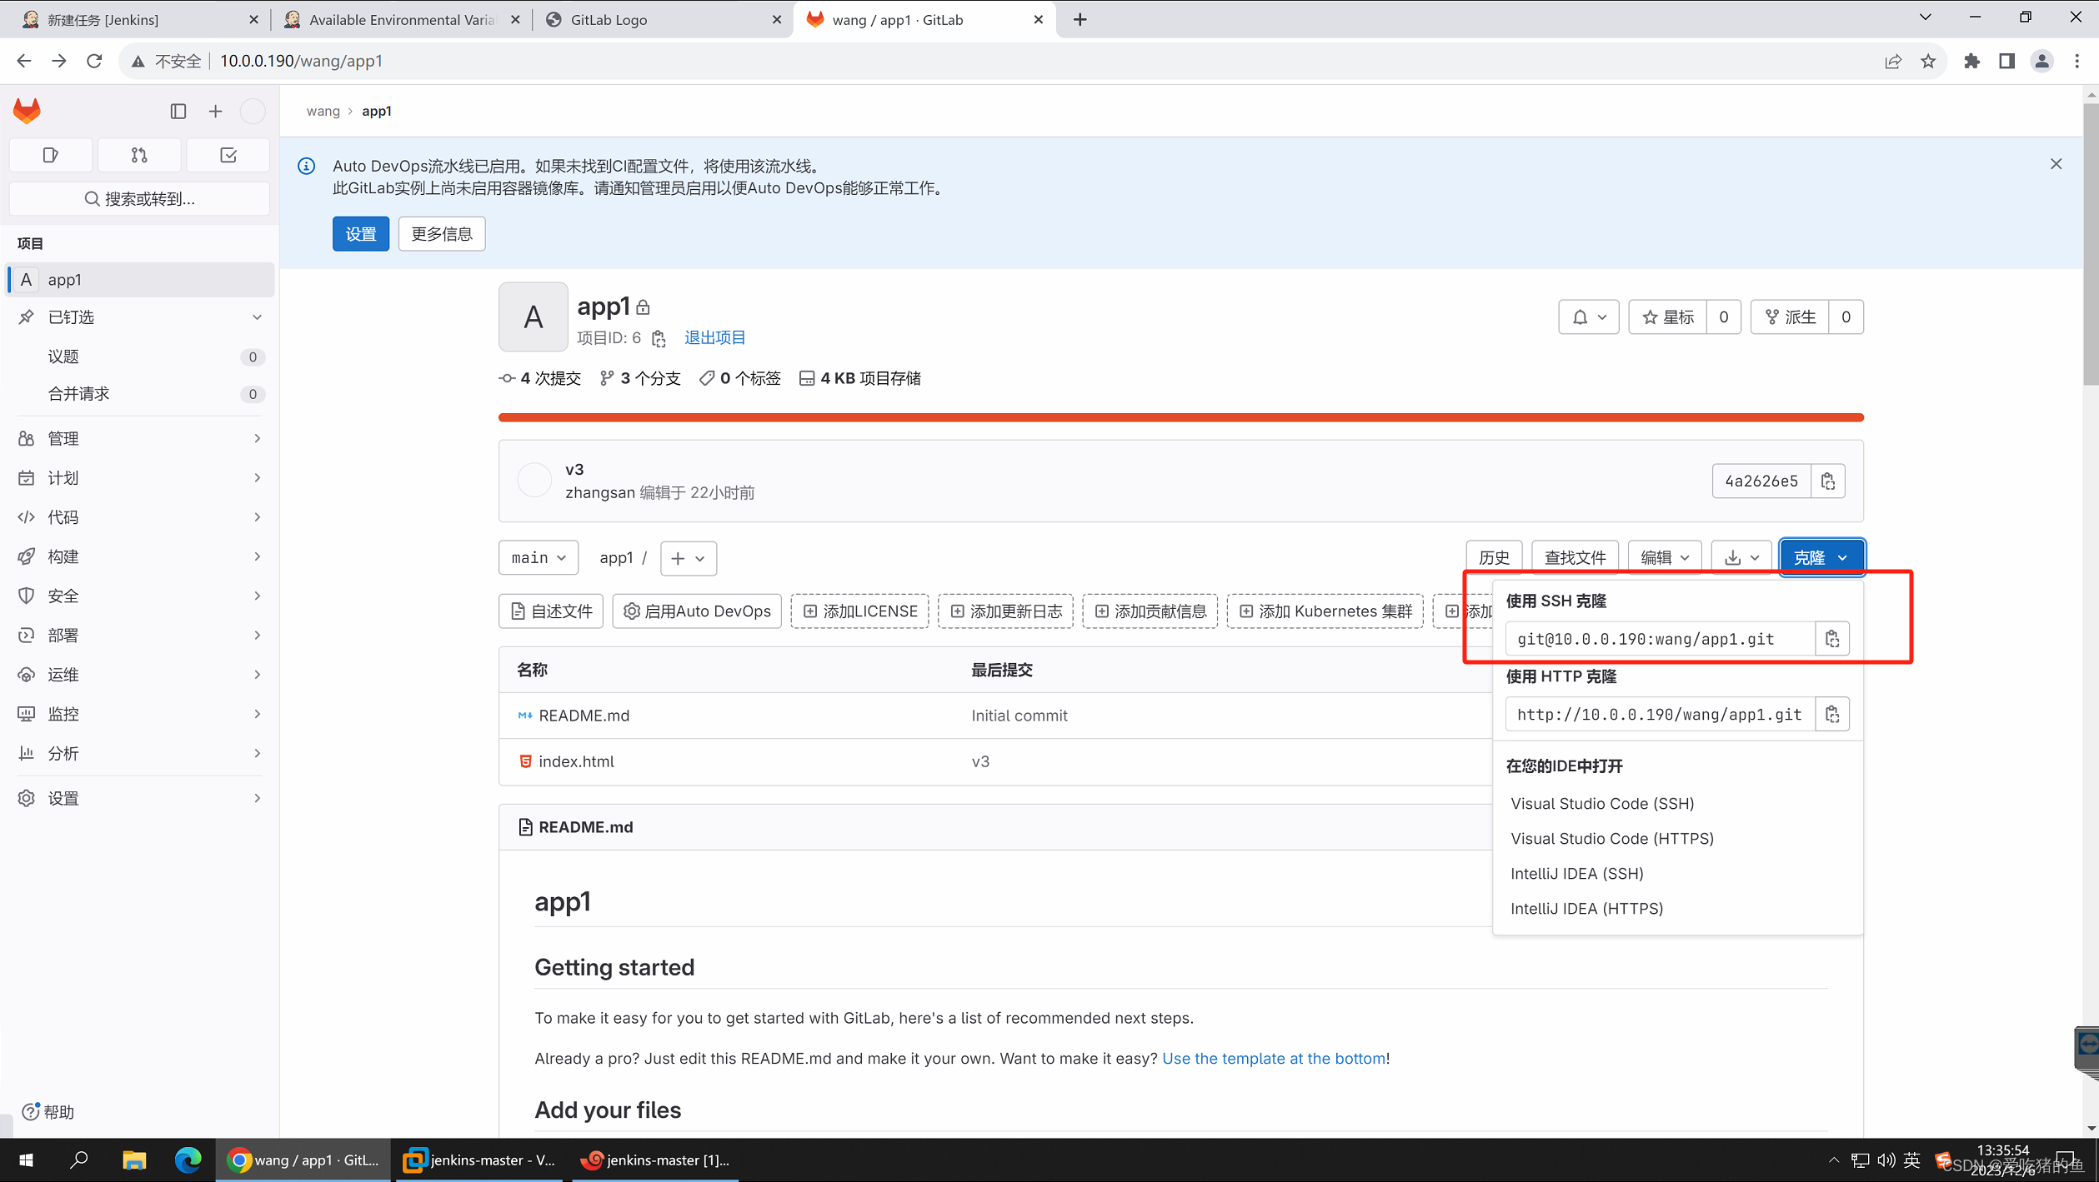Click the browser bookmark star icon
The image size is (2099, 1182).
click(x=1928, y=61)
